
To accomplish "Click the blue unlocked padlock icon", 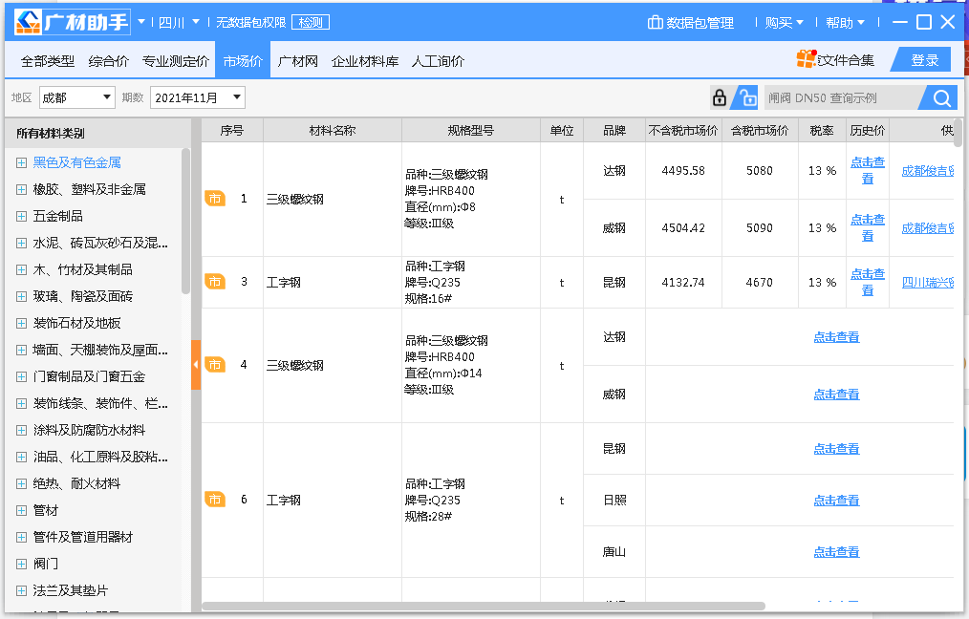I will point(747,97).
